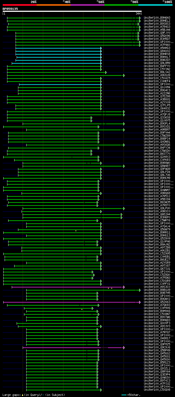Open hit UniRef100_B9HEL2
This screenshot has width=175, height=397.
157,21
